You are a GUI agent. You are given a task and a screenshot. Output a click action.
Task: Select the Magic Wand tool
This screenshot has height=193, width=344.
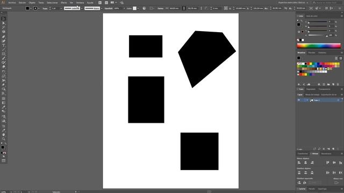[4, 27]
